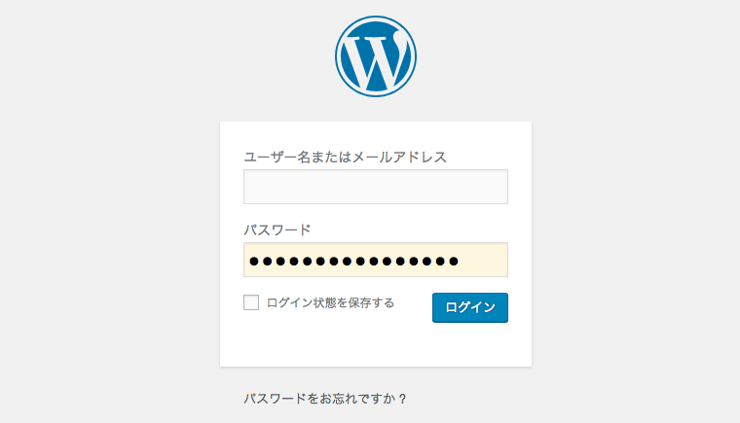
Task: Tick the remember-me checkbox box
Action: pos(251,302)
